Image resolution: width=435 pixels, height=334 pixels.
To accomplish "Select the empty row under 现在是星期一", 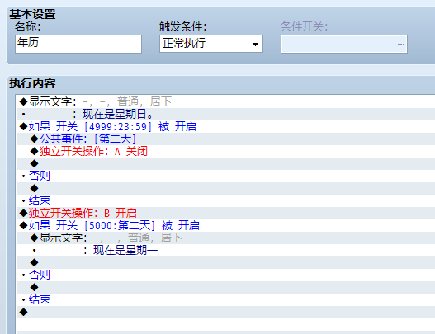I will [226, 262].
